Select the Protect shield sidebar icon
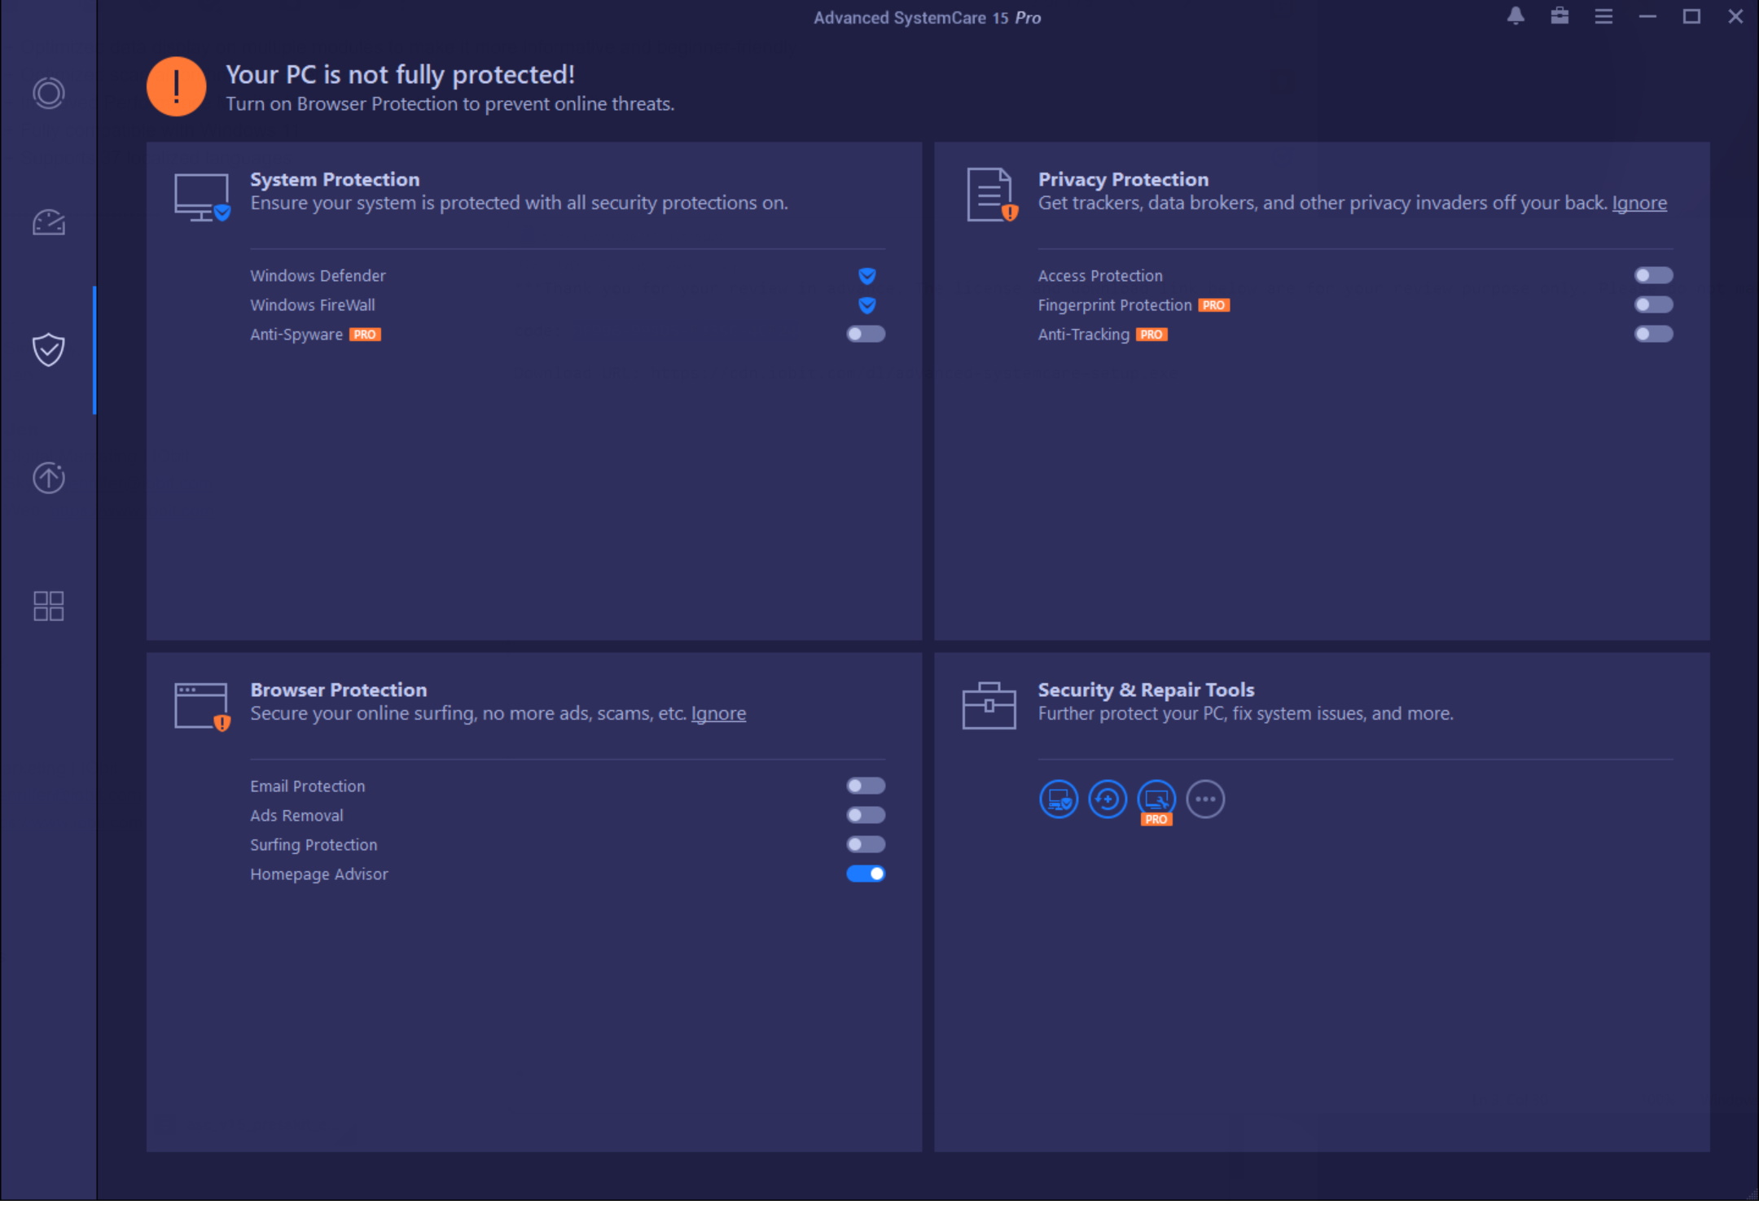The width and height of the screenshot is (1759, 1209). (48, 350)
